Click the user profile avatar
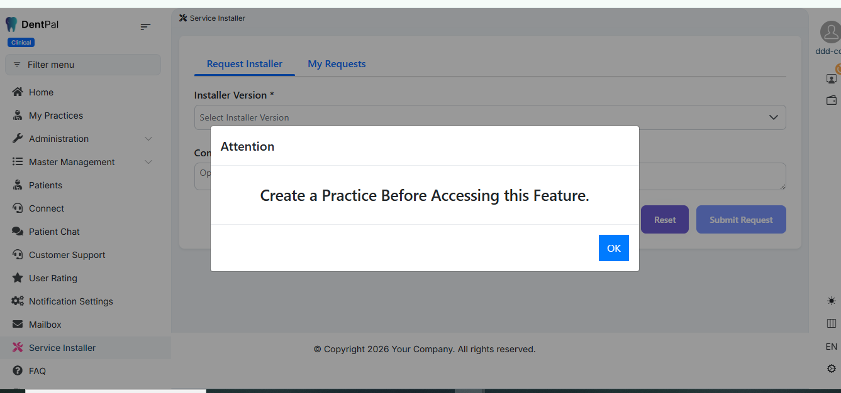841x393 pixels. [830, 32]
